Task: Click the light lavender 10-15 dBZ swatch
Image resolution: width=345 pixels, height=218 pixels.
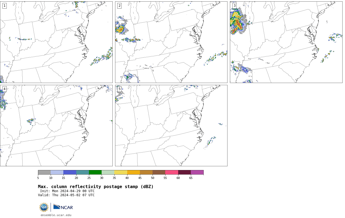Action: pos(57,172)
